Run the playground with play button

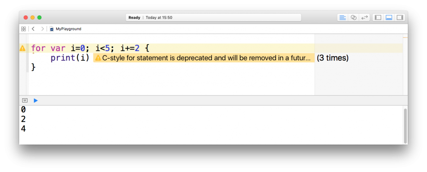point(36,100)
